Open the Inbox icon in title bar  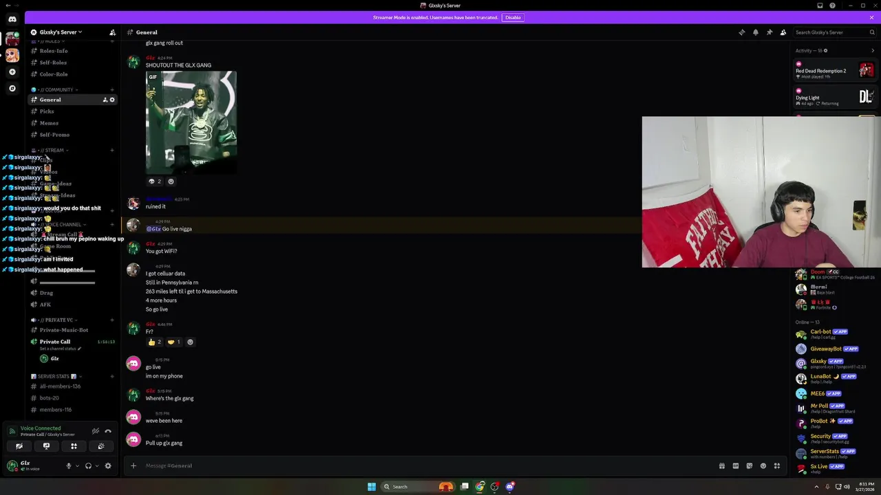[820, 5]
